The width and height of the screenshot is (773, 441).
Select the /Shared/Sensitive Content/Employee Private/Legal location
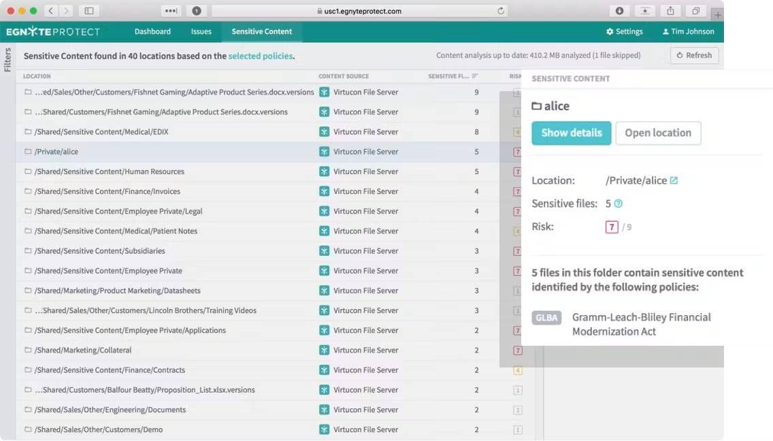(118, 211)
